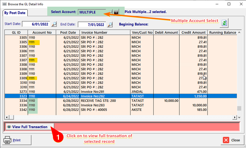Minimize the GL Detail Info window
Image resolution: width=246 pixels, height=148 pixels.
(217, 4)
